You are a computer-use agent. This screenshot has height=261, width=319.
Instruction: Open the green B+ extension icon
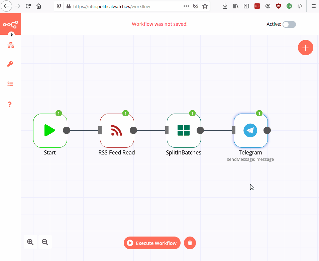point(289,6)
